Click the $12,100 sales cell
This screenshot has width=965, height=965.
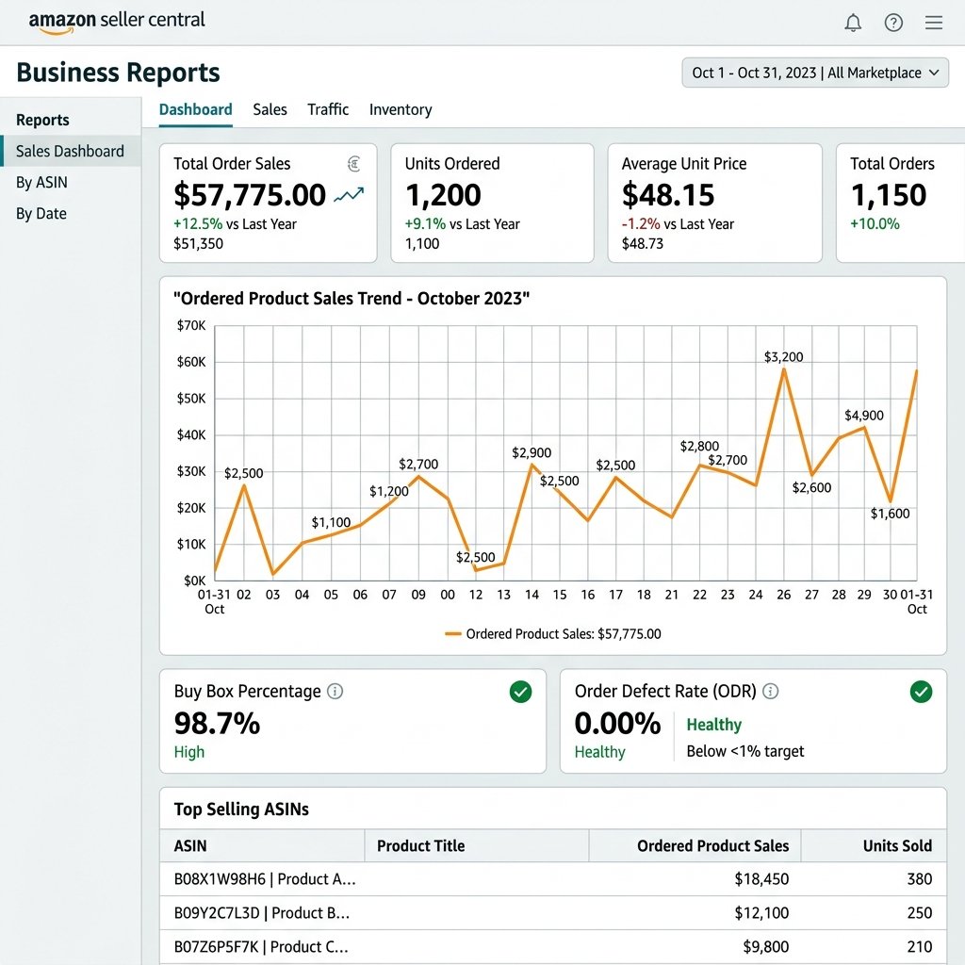pyautogui.click(x=761, y=913)
